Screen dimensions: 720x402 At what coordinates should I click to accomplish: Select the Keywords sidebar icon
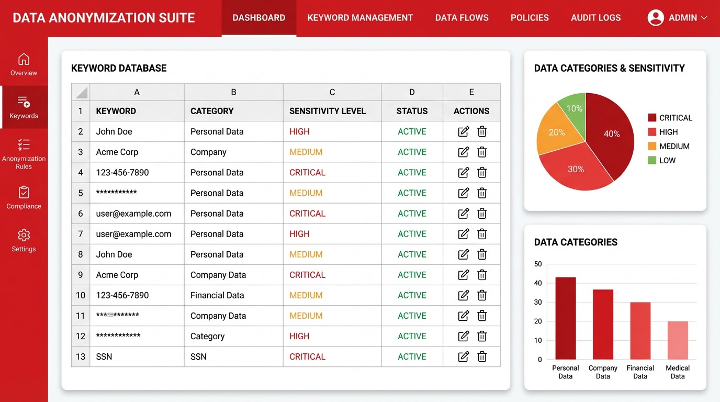[x=24, y=102]
